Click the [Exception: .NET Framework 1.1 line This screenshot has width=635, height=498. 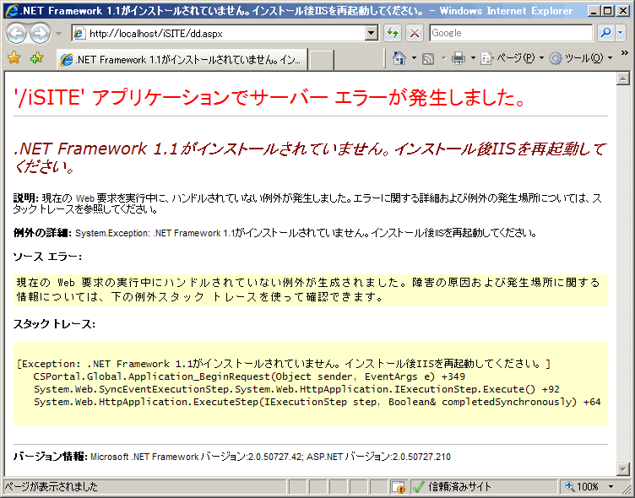tap(284, 364)
